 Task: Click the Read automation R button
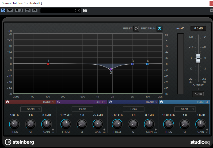coord(17,10)
